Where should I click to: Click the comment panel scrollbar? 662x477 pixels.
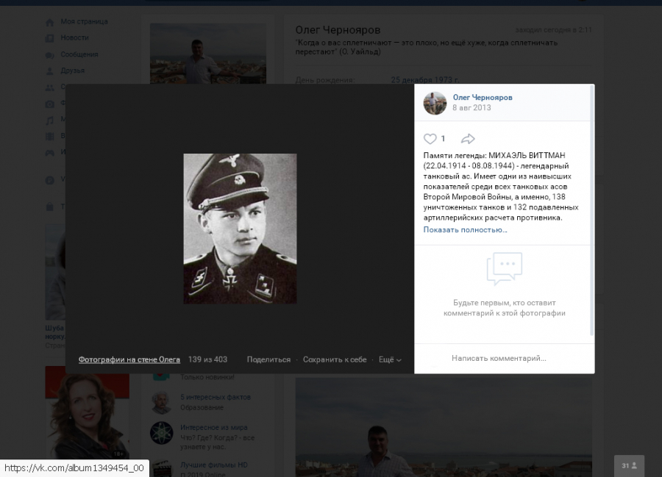[x=592, y=211]
